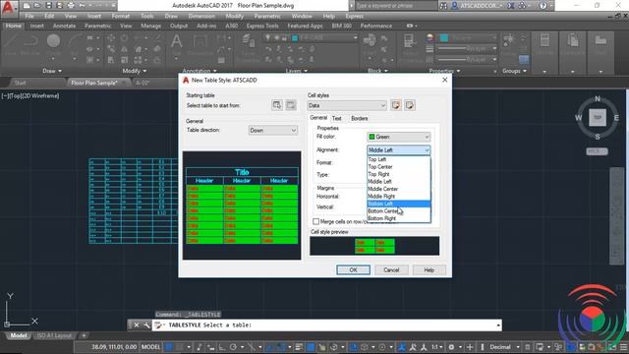Open the status bar customization menu icon

click(624, 347)
